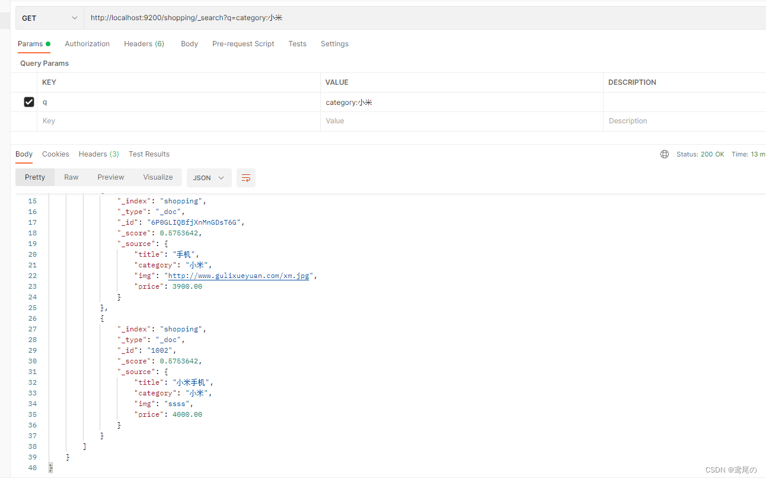This screenshot has height=479, width=766.
Task: Click the q key cell
Action: pos(179,102)
